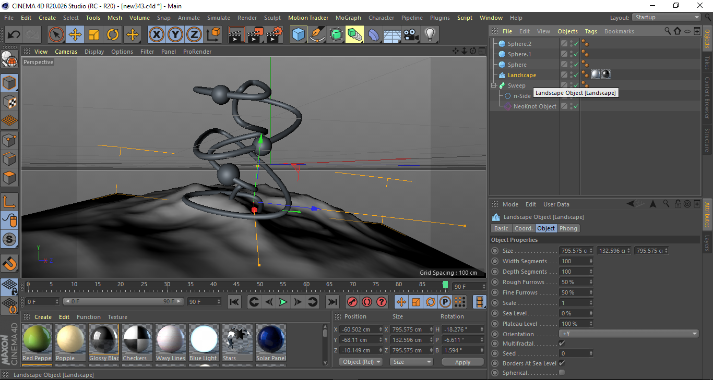Click the Floor environment icon
This screenshot has width=713, height=380.
coord(392,35)
